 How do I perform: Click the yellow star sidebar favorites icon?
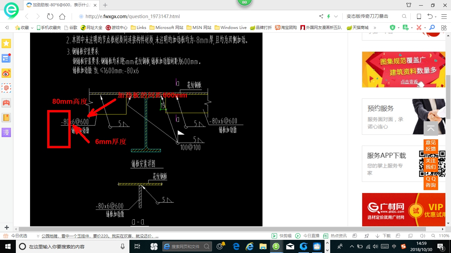tap(6, 43)
